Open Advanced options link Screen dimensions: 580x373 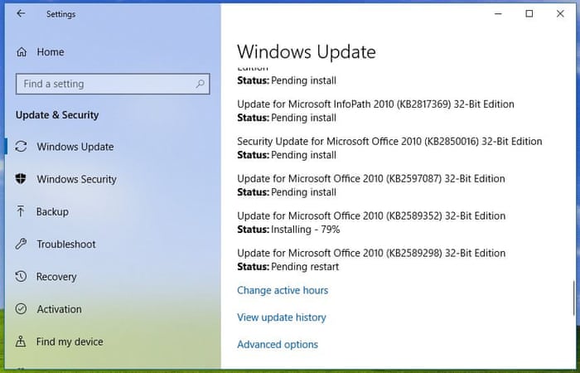point(278,345)
